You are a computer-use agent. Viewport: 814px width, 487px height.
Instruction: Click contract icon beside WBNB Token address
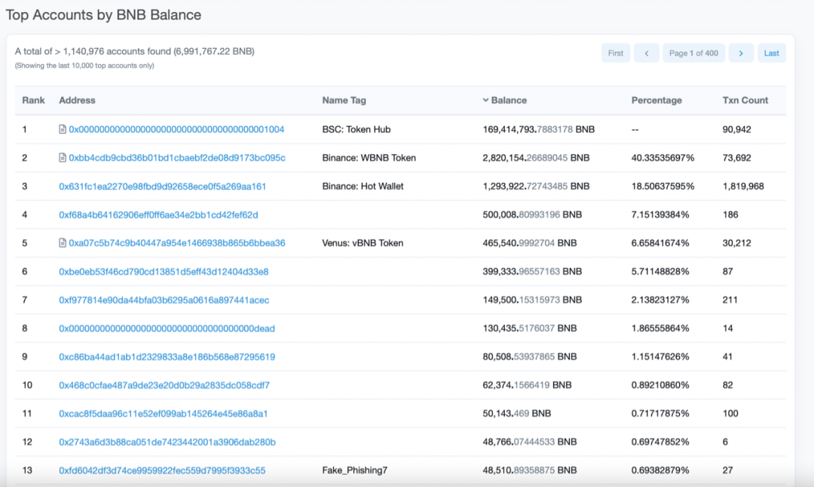pyautogui.click(x=63, y=158)
